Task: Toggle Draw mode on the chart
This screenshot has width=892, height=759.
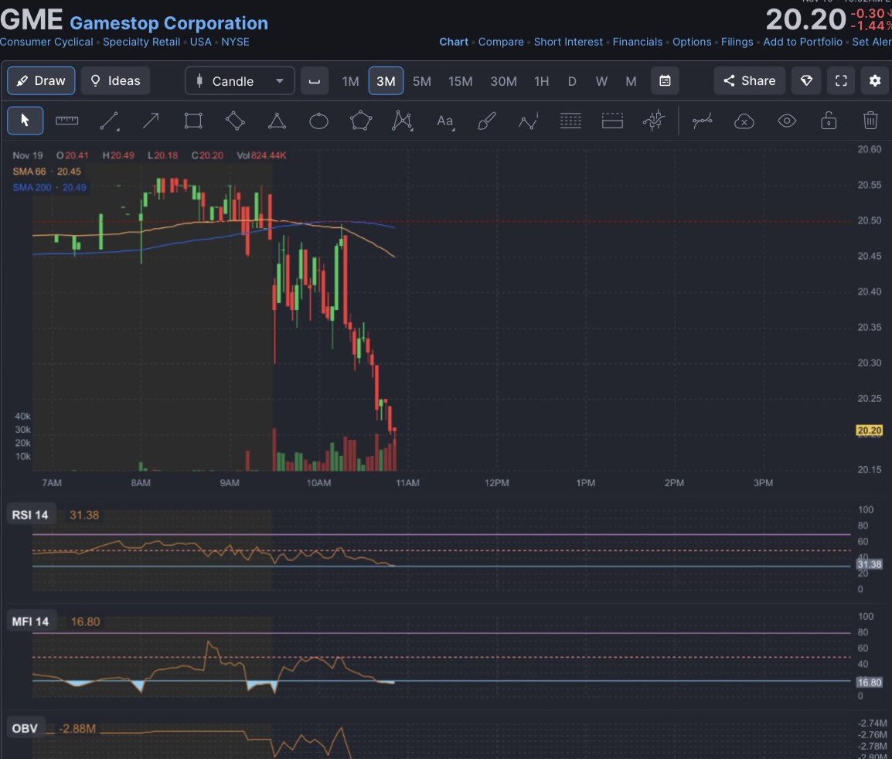Action: pos(40,80)
